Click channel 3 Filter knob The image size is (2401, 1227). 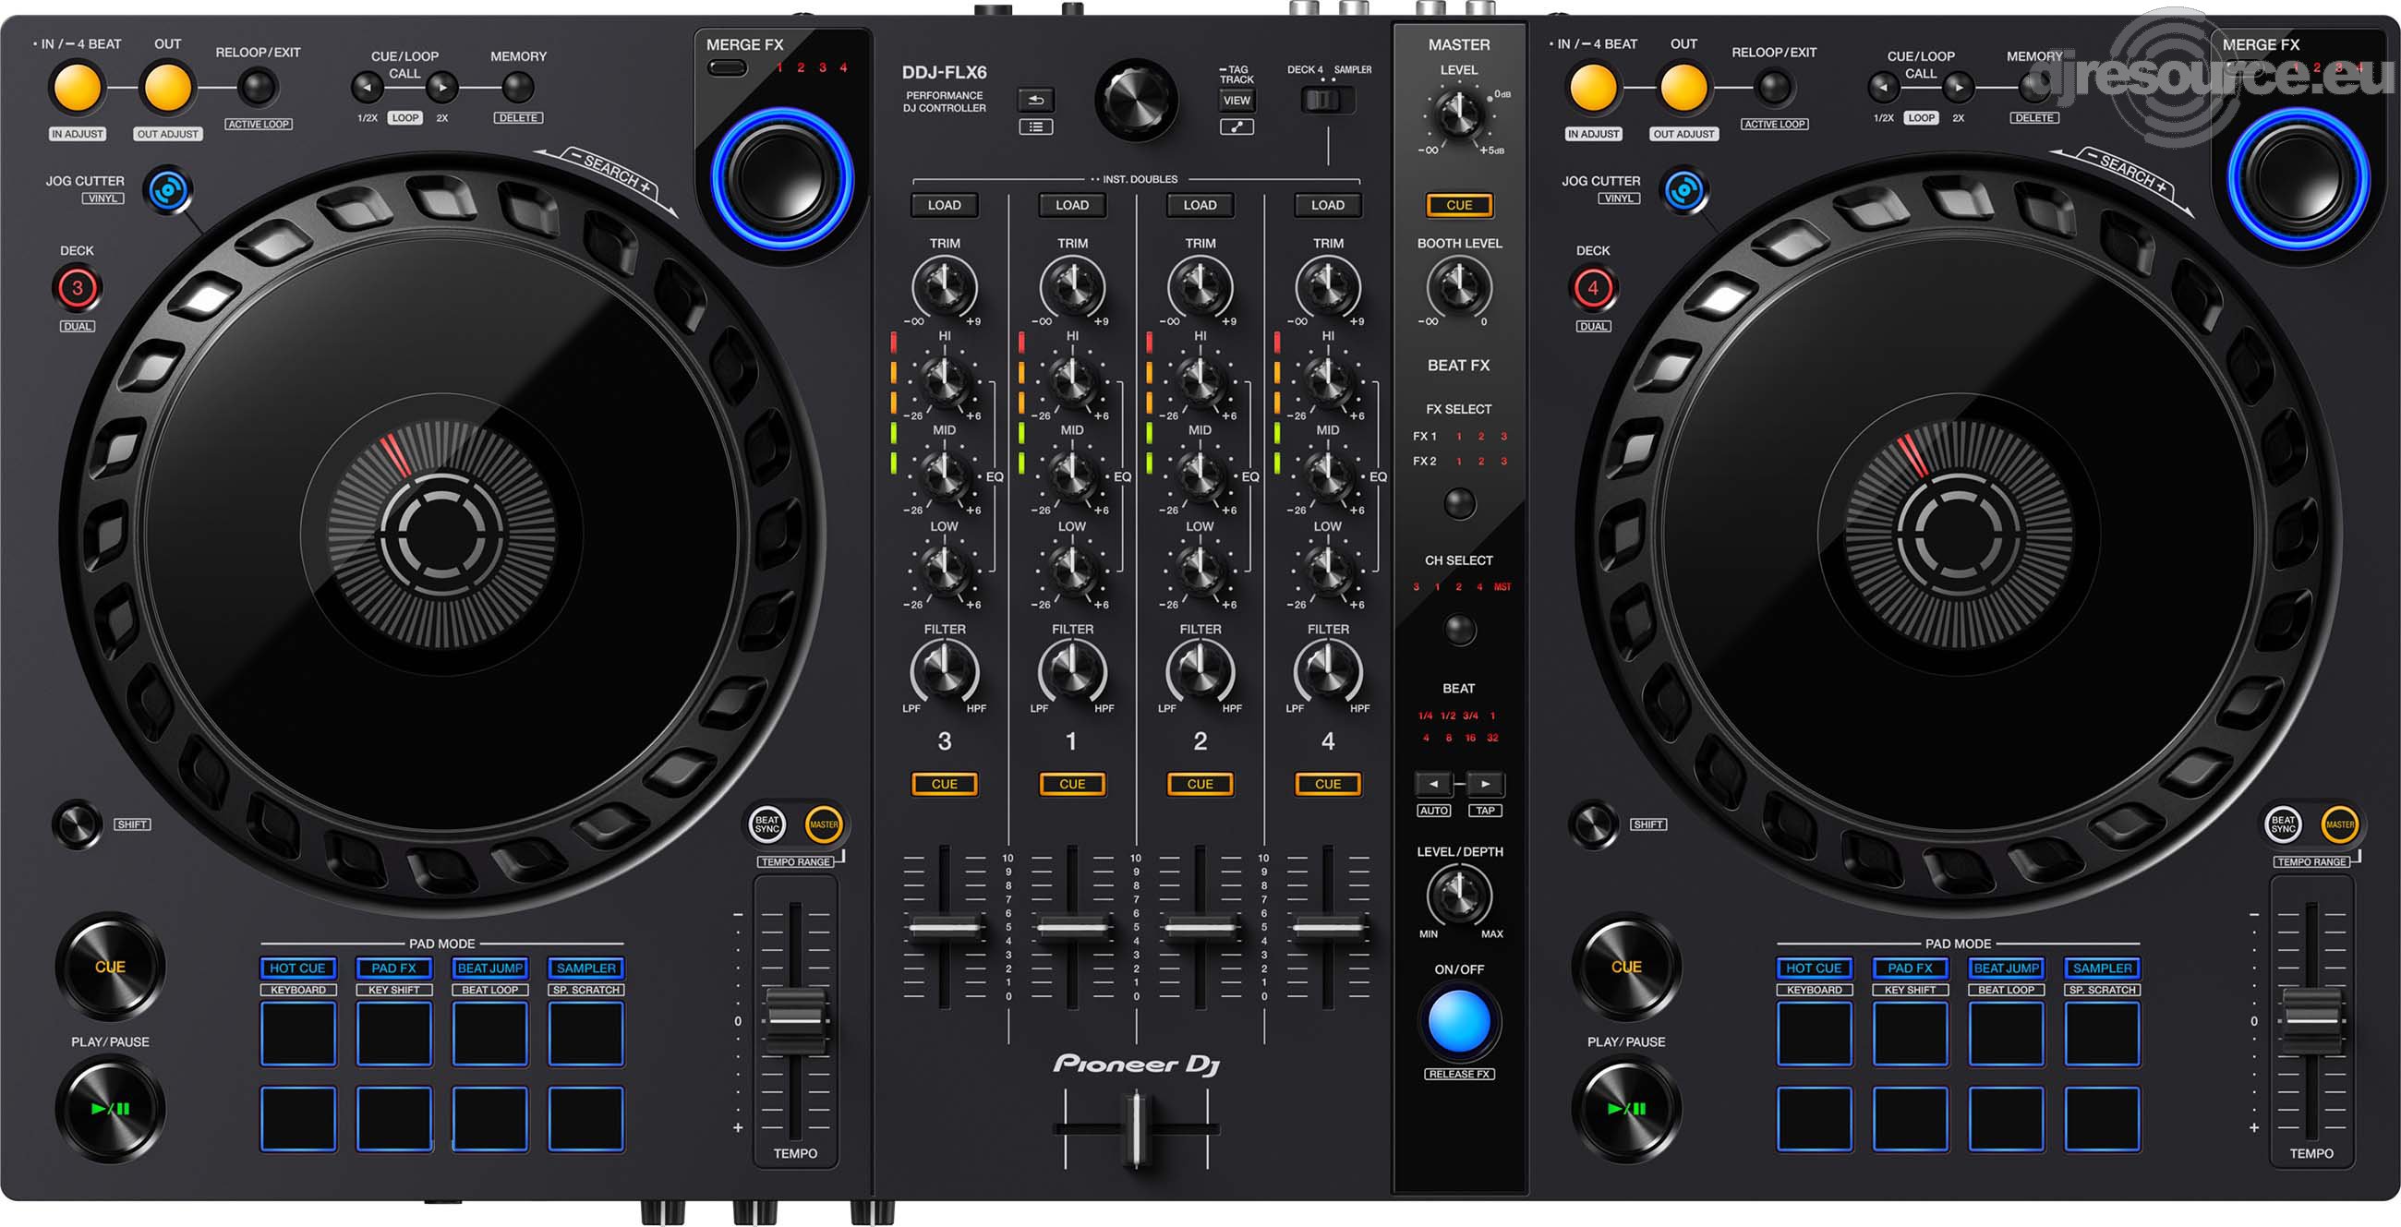[944, 671]
